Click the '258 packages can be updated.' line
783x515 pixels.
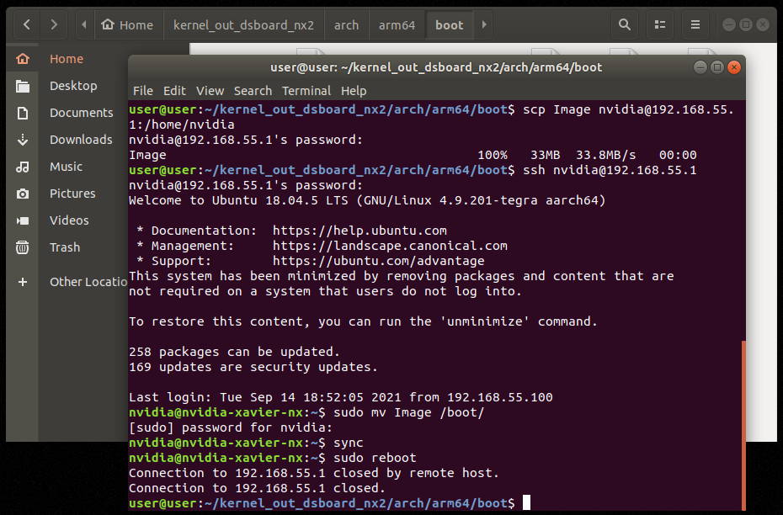coord(234,352)
